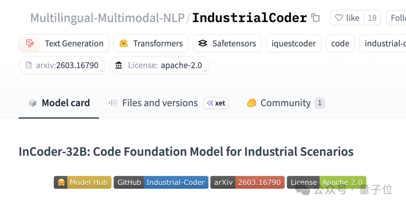Click the heart like button

click(x=347, y=18)
